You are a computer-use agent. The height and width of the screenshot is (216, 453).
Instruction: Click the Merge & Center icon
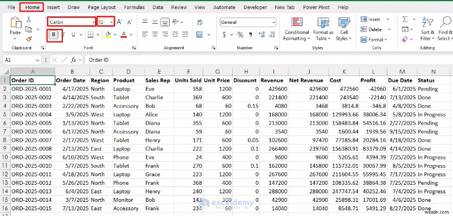tap(200, 35)
